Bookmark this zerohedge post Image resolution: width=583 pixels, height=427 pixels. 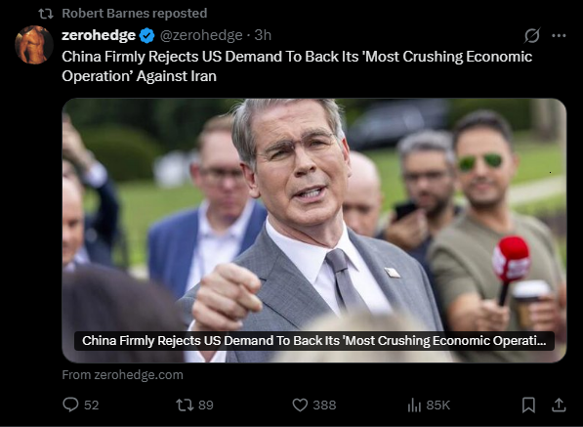tap(528, 405)
